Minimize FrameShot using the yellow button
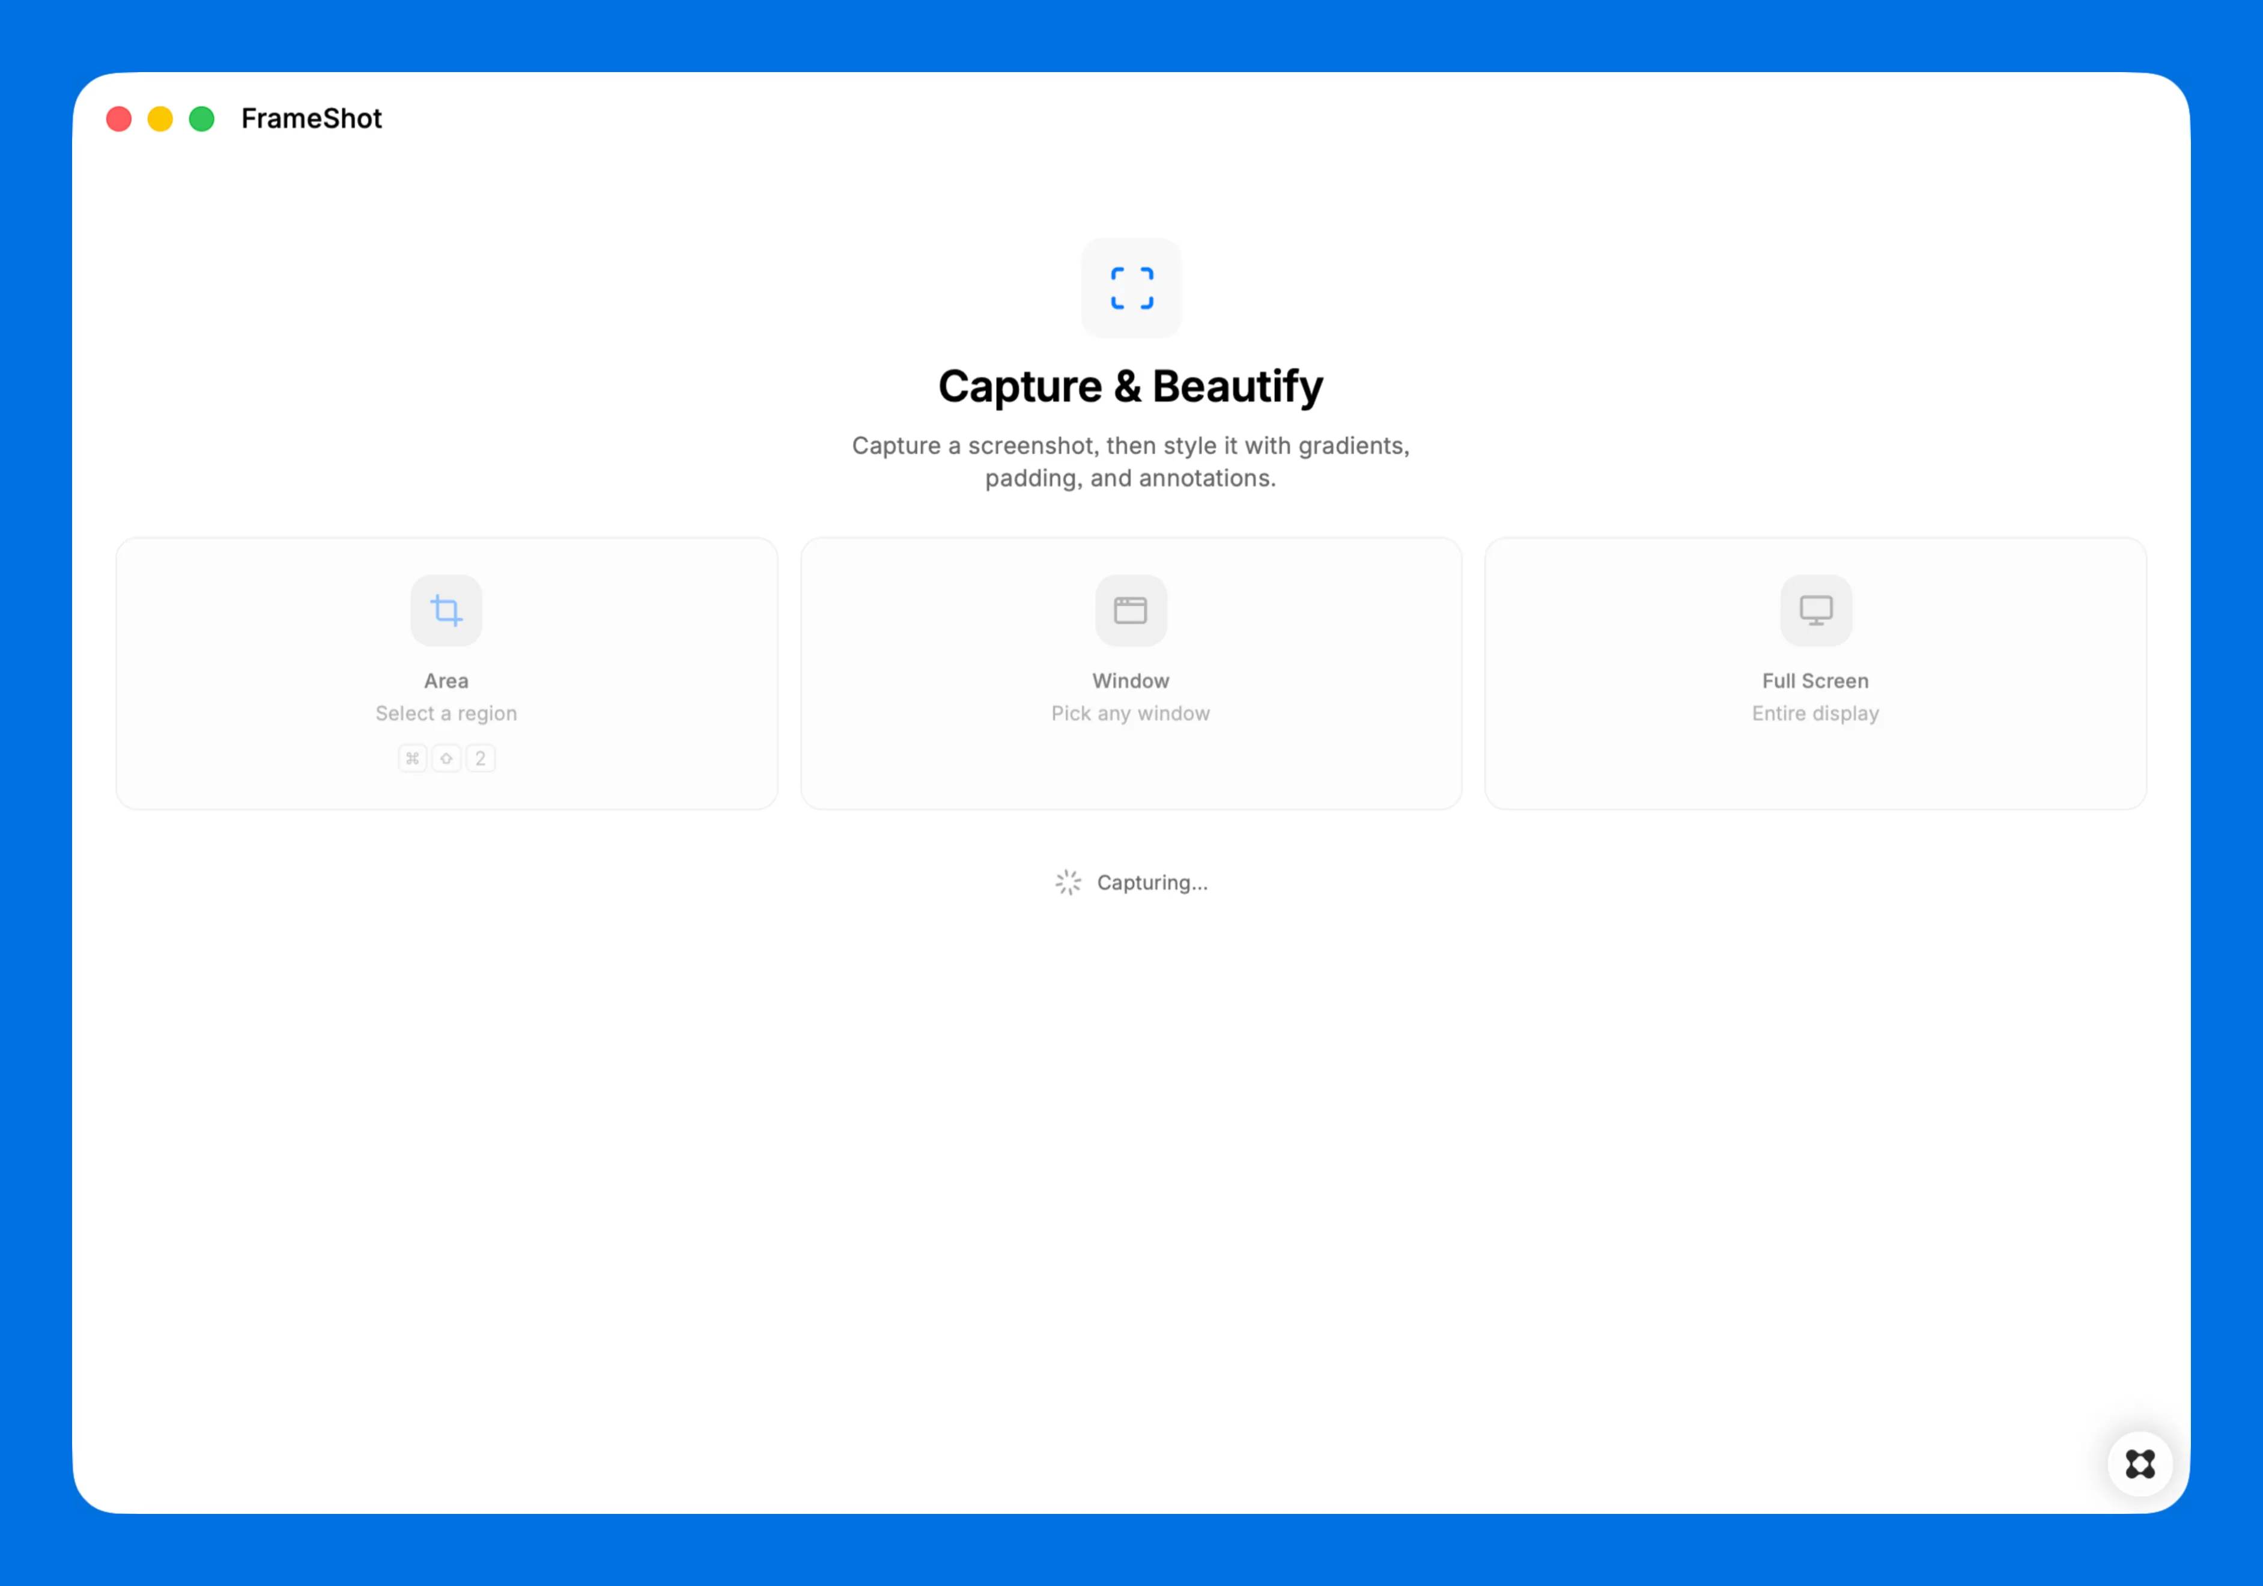2263x1586 pixels. tap(160, 120)
